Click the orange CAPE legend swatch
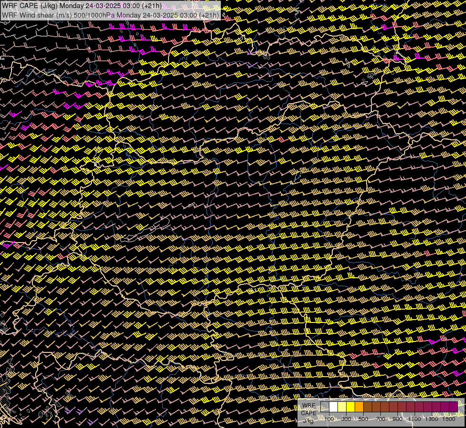 [359, 407]
